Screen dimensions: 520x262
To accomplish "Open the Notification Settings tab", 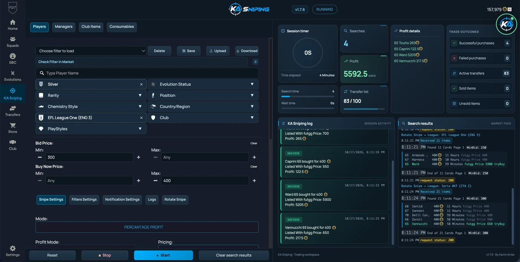I will click(x=122, y=200).
